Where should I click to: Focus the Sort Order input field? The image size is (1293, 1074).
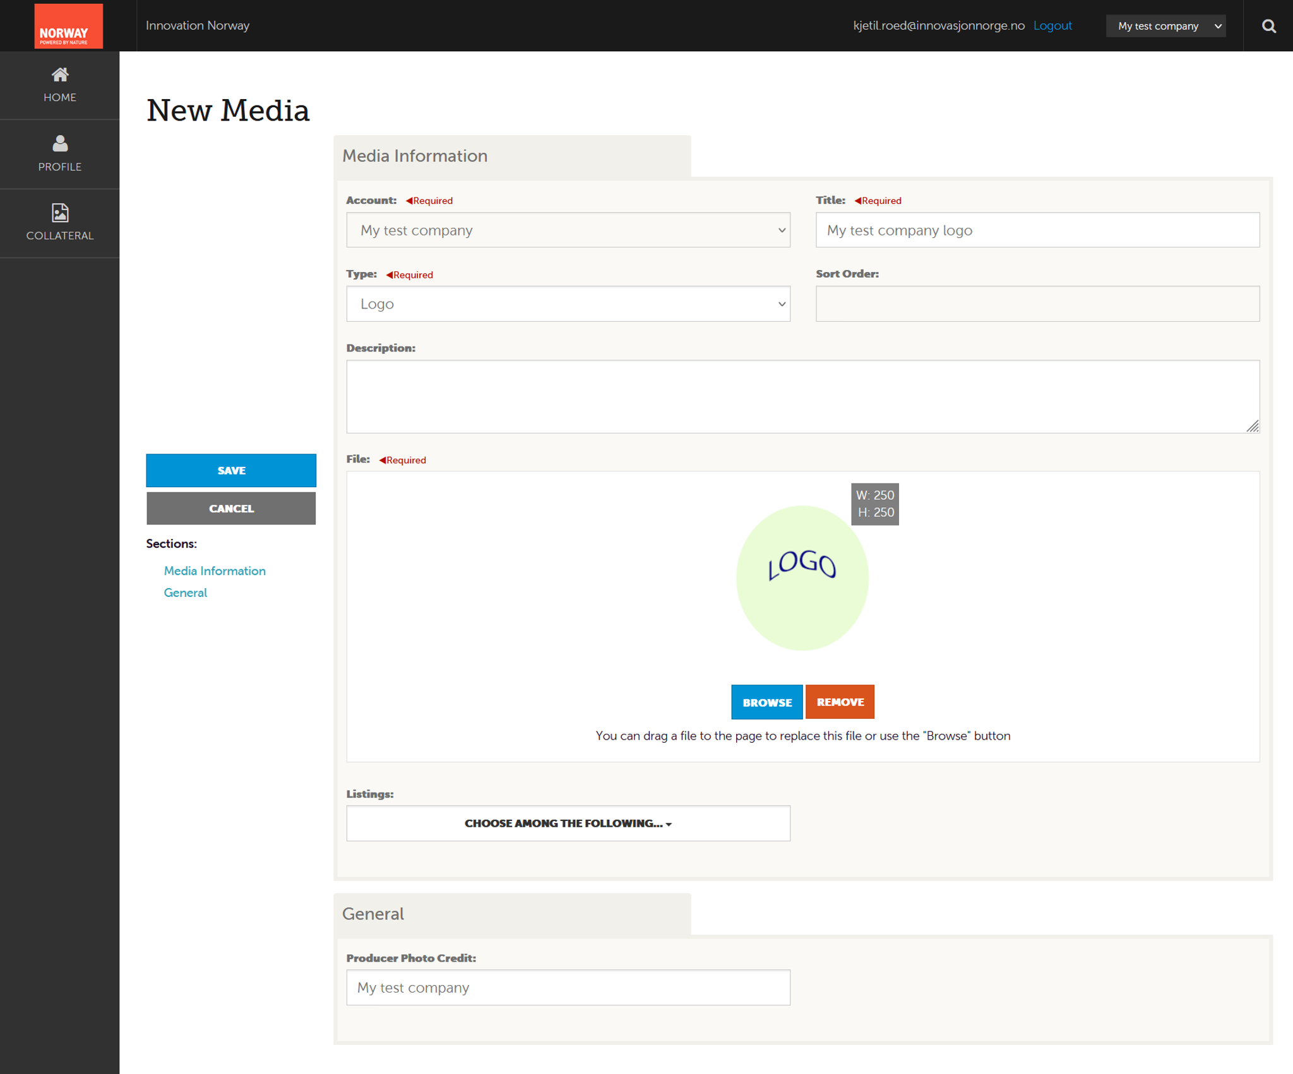coord(1037,304)
